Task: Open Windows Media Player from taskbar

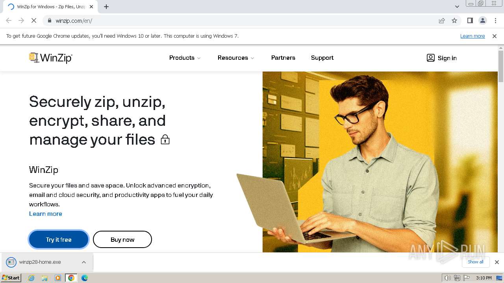Action: (58, 278)
